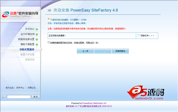
Task: Select the 初始化数据库 step
Action: (27, 49)
